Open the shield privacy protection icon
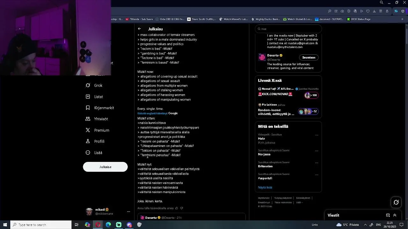Viewport: 408px width, 229px height. click(x=349, y=11)
